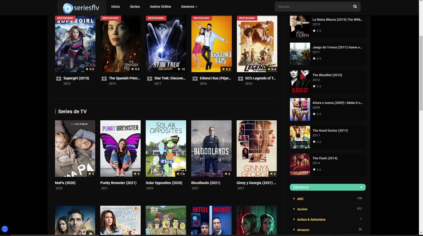Click the ticket icon beside Star Trek: Discovery
Screen dimensions: 423x236
coord(150,79)
